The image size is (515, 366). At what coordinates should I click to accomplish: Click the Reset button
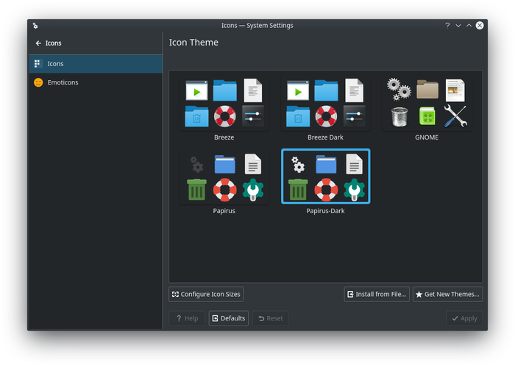270,318
